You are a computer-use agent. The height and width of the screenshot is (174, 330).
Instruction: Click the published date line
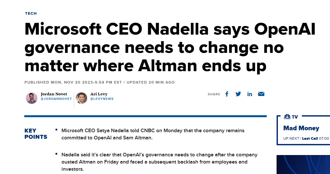[x=100, y=82]
